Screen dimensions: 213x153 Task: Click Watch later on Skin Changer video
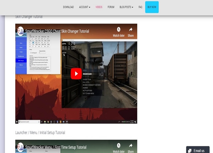coord(118,32)
